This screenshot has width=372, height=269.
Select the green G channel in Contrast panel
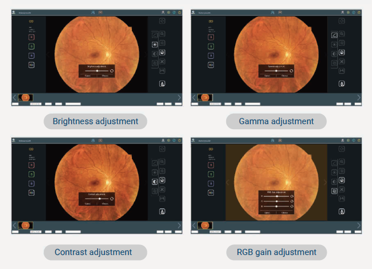[31, 174]
